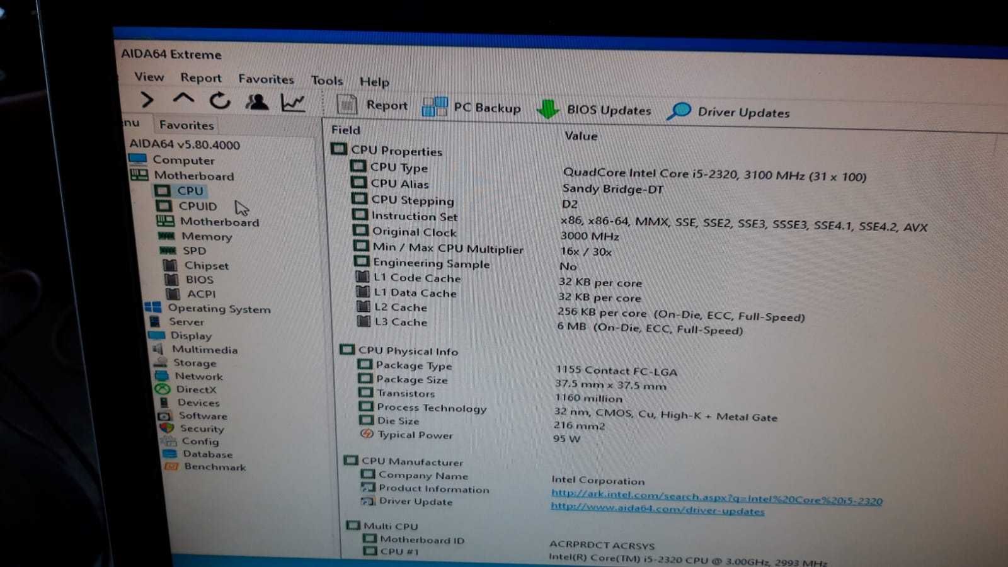Open the Tools menu

click(x=327, y=81)
